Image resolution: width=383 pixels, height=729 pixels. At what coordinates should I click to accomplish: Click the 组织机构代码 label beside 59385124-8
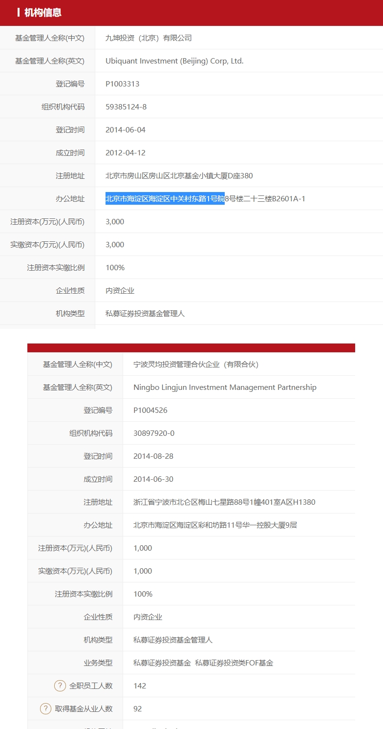pyautogui.click(x=63, y=107)
